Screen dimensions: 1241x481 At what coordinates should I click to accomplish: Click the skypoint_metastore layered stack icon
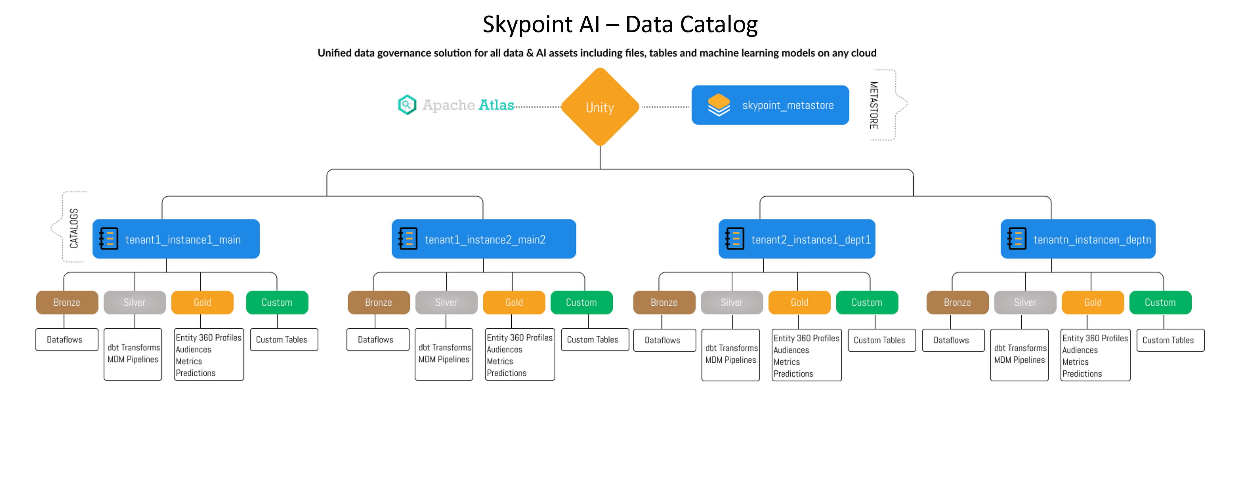[x=719, y=105]
